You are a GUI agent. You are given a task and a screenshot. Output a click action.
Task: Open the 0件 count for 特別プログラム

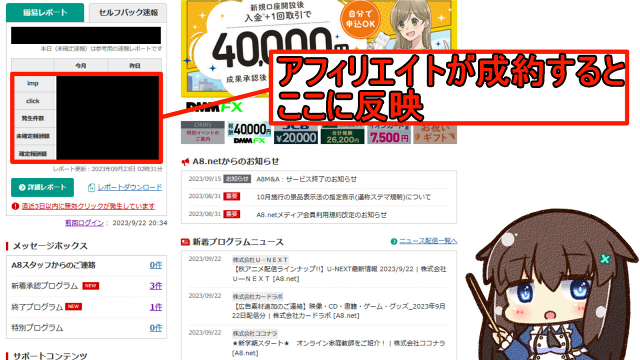pyautogui.click(x=156, y=328)
